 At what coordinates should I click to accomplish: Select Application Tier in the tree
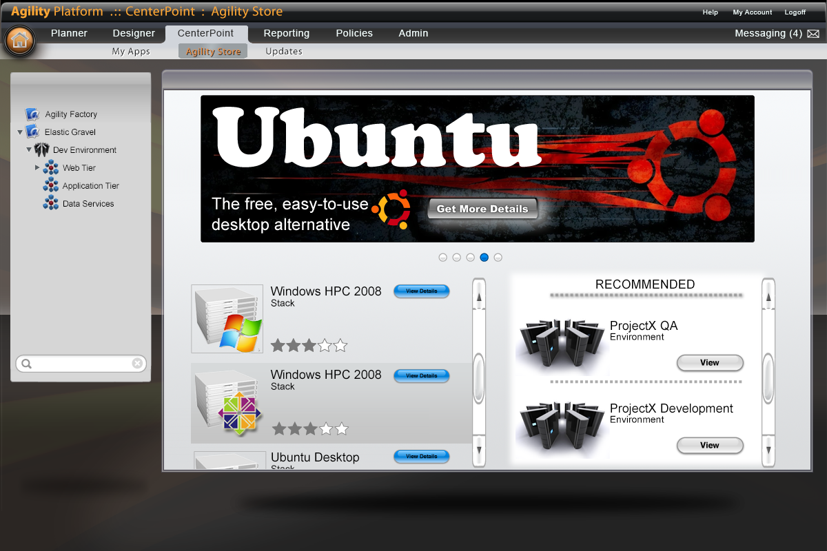(91, 186)
